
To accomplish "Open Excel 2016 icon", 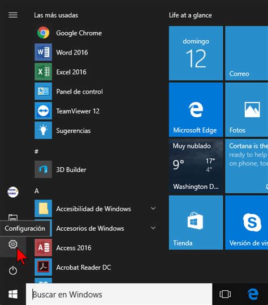I will [x=44, y=72].
